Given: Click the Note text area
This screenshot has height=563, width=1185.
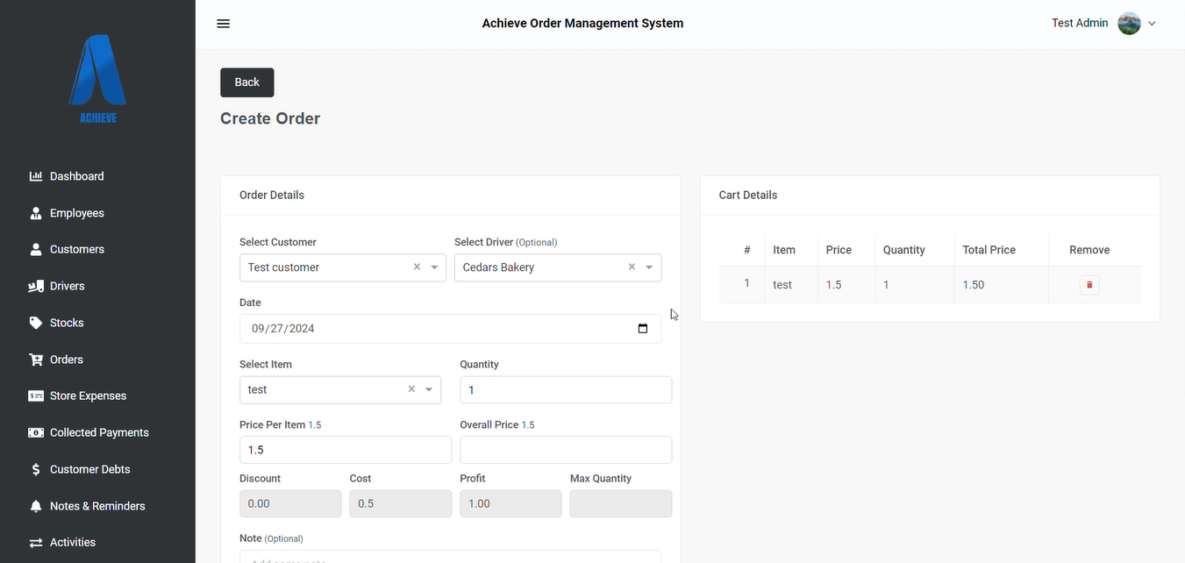Looking at the screenshot, I should click(450, 557).
